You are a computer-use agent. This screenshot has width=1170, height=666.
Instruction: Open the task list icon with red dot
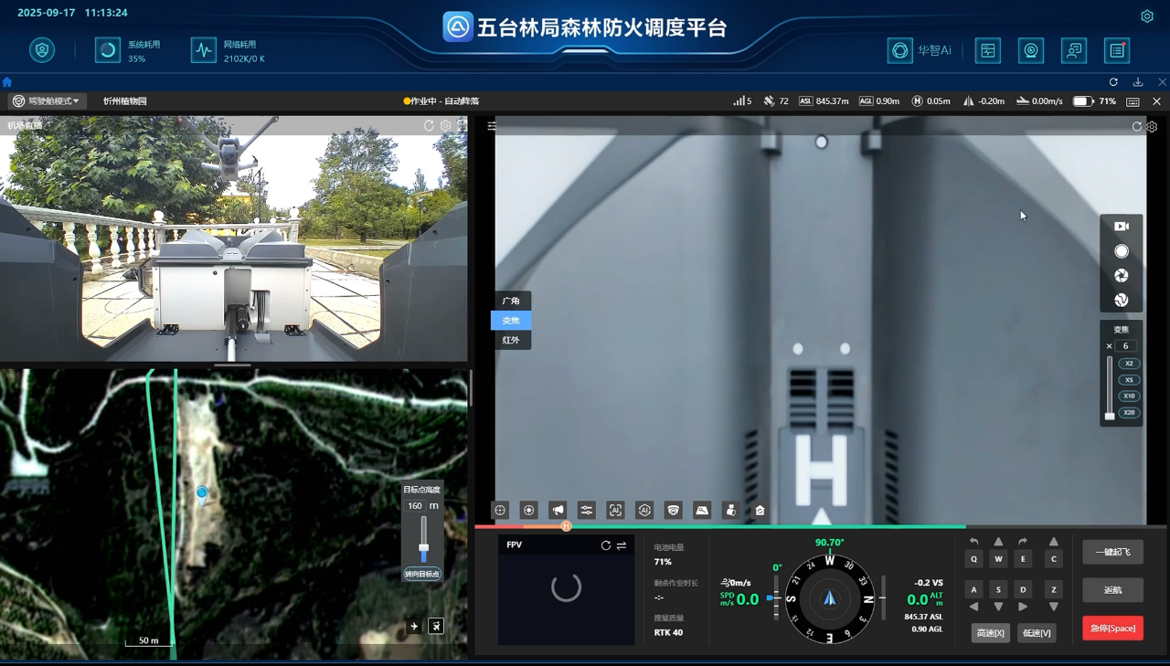(1117, 50)
